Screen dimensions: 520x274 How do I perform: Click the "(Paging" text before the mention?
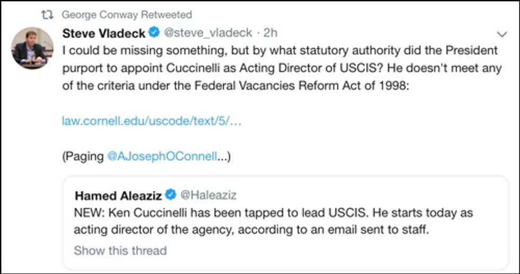coord(84,156)
